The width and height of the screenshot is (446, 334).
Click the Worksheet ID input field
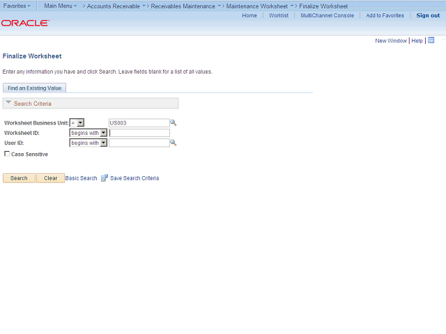coord(139,133)
